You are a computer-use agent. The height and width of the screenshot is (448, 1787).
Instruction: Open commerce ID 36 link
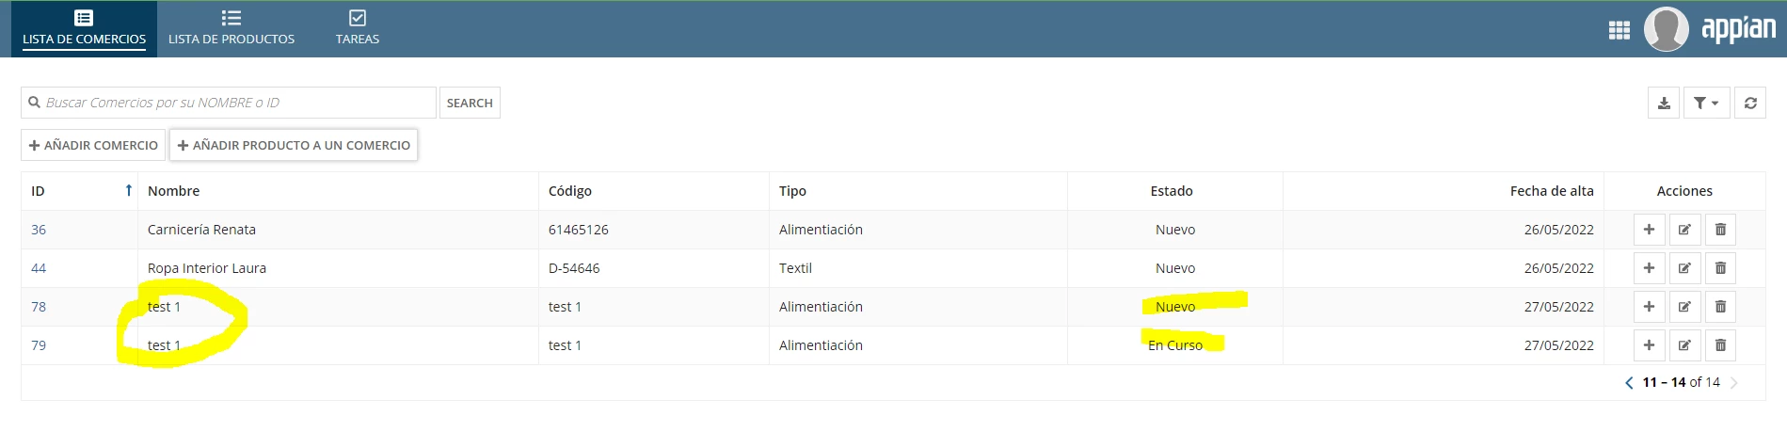click(39, 230)
